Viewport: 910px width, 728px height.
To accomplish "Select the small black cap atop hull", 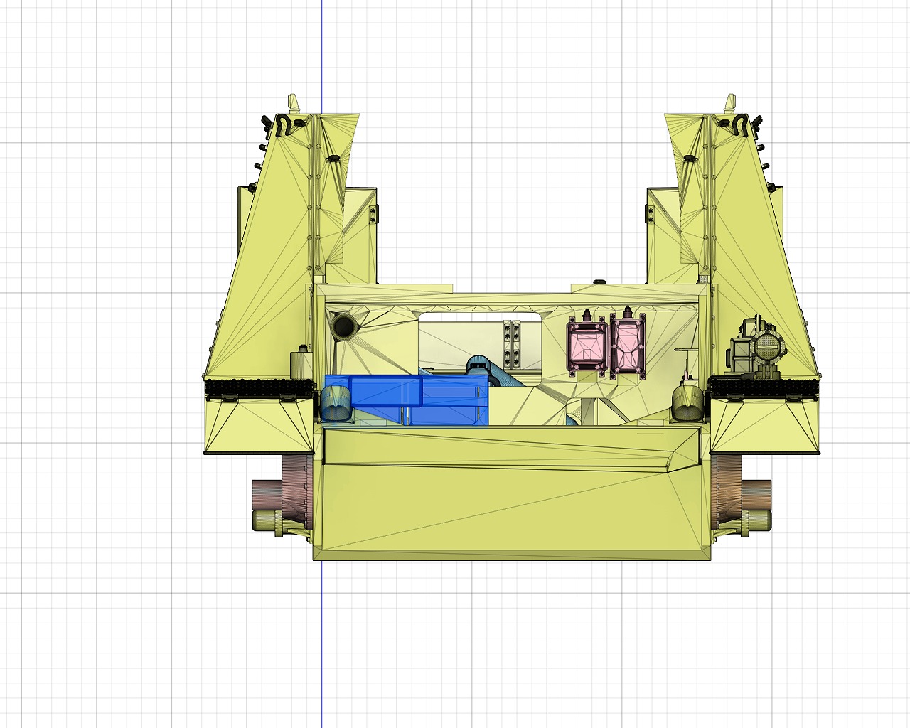I will click(599, 281).
